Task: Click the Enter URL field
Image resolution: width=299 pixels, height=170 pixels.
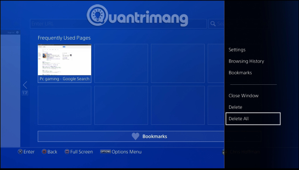Action: [118, 23]
